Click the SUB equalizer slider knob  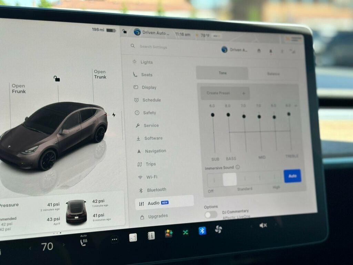coord(212,115)
